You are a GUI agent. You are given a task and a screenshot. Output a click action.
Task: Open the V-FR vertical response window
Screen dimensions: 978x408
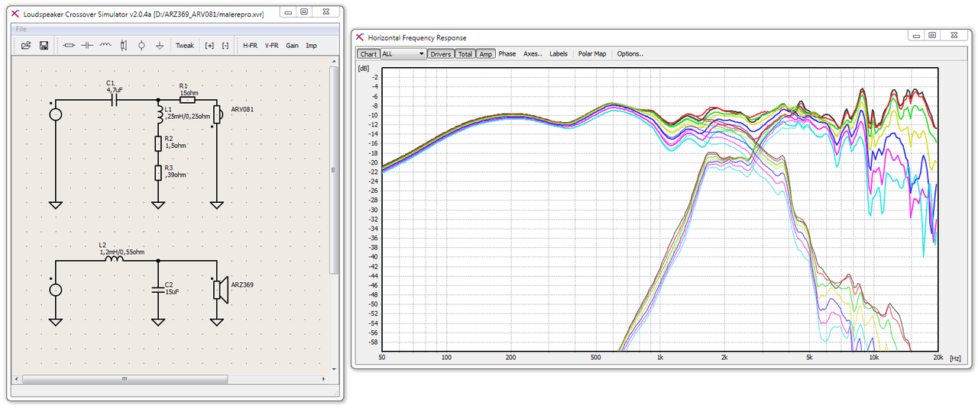click(271, 46)
